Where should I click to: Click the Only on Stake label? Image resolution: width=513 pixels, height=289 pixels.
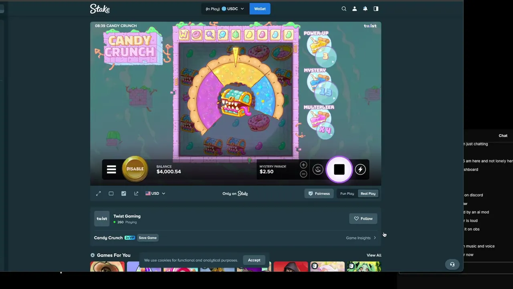pos(235,193)
